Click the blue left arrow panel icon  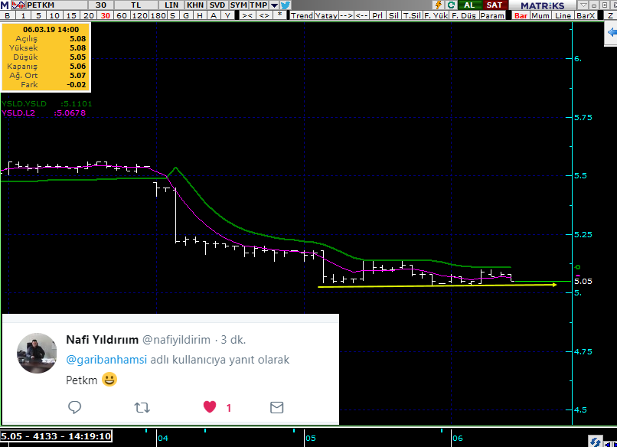pos(612,33)
